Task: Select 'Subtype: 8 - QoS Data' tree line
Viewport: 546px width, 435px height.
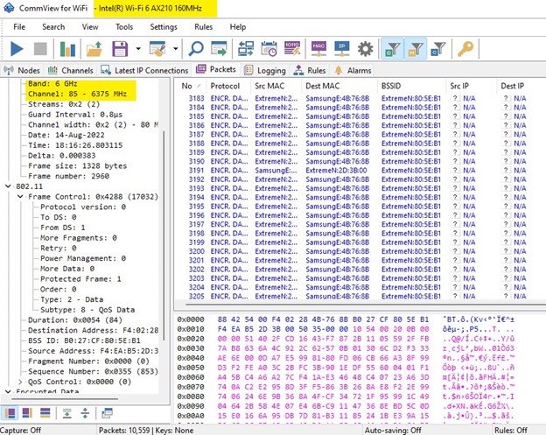Action: [x=87, y=310]
